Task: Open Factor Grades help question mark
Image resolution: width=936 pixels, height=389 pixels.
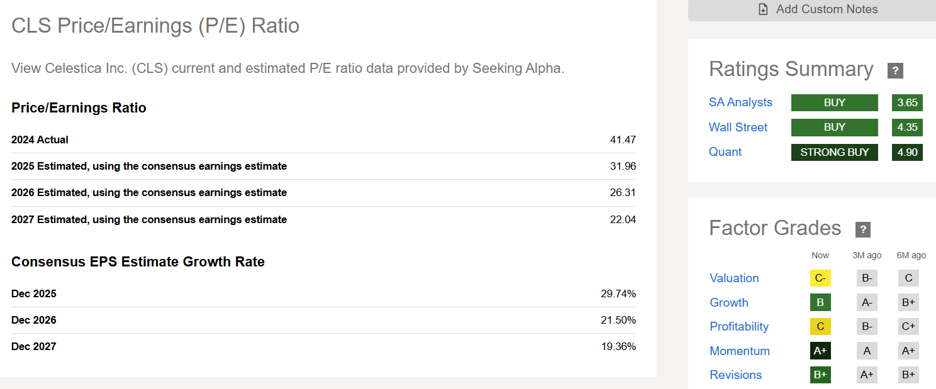Action: pyautogui.click(x=863, y=229)
